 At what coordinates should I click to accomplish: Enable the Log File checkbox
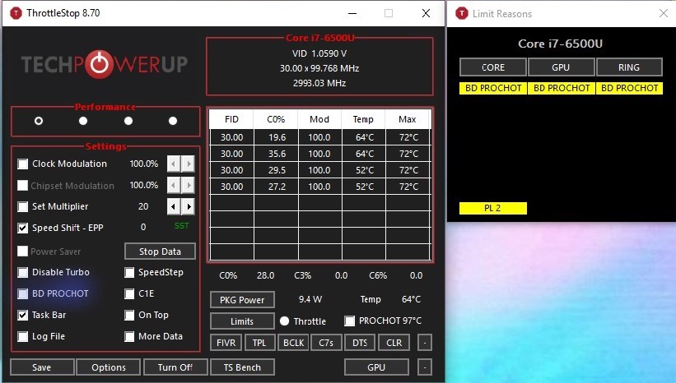coord(22,336)
